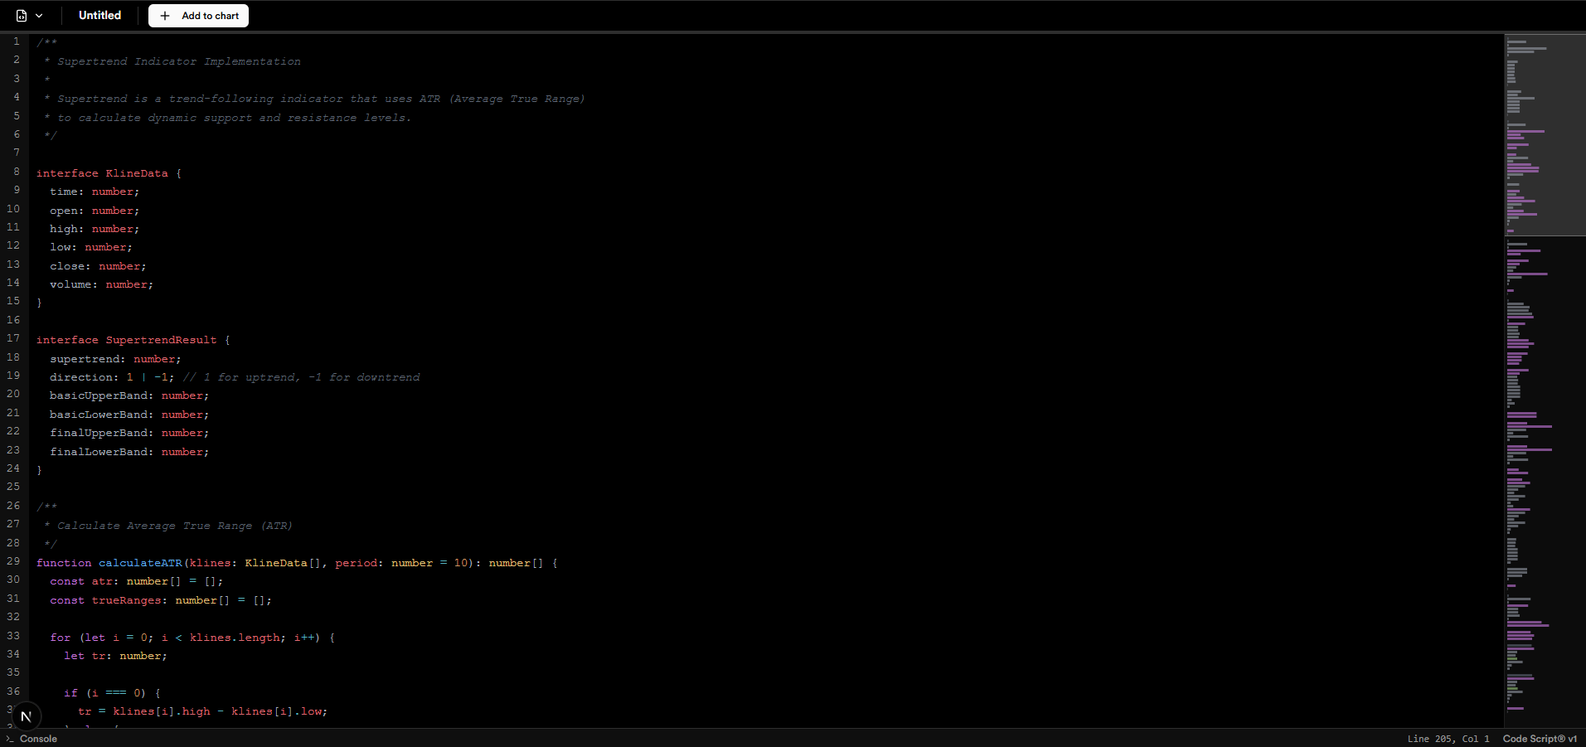The width and height of the screenshot is (1586, 747).
Task: Click the calculateATR function name
Action: (140, 563)
